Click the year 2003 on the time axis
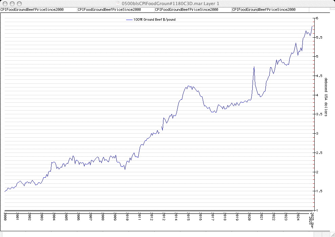The image size is (335, 237). [42, 216]
